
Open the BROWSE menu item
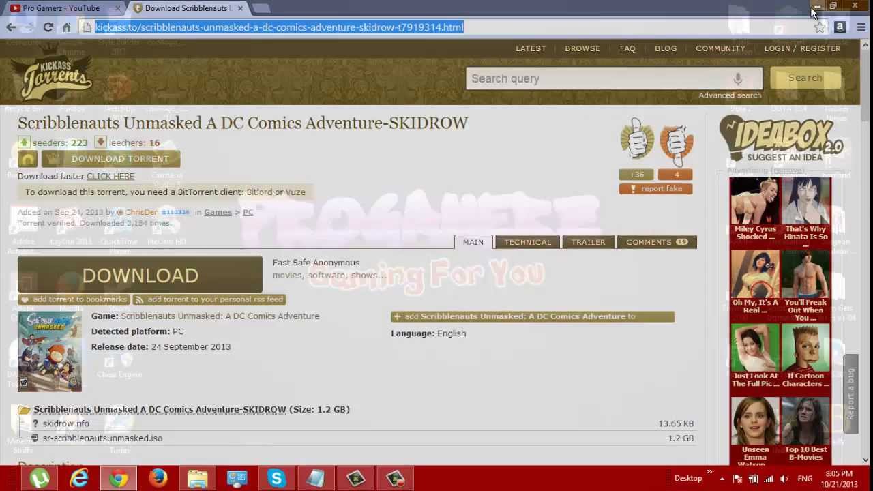(x=582, y=48)
